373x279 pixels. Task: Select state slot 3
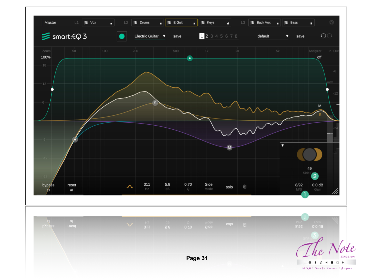point(212,36)
